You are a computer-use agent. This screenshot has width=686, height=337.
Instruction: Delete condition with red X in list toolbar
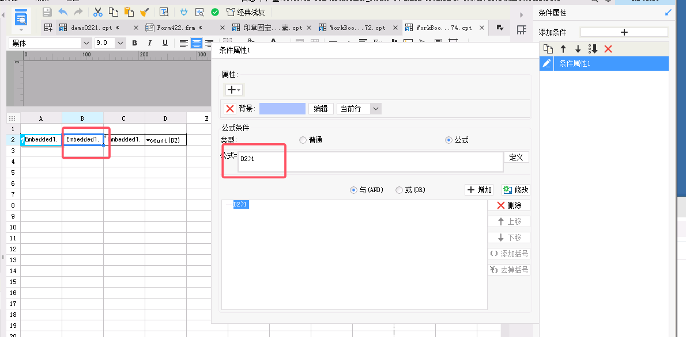(x=608, y=49)
